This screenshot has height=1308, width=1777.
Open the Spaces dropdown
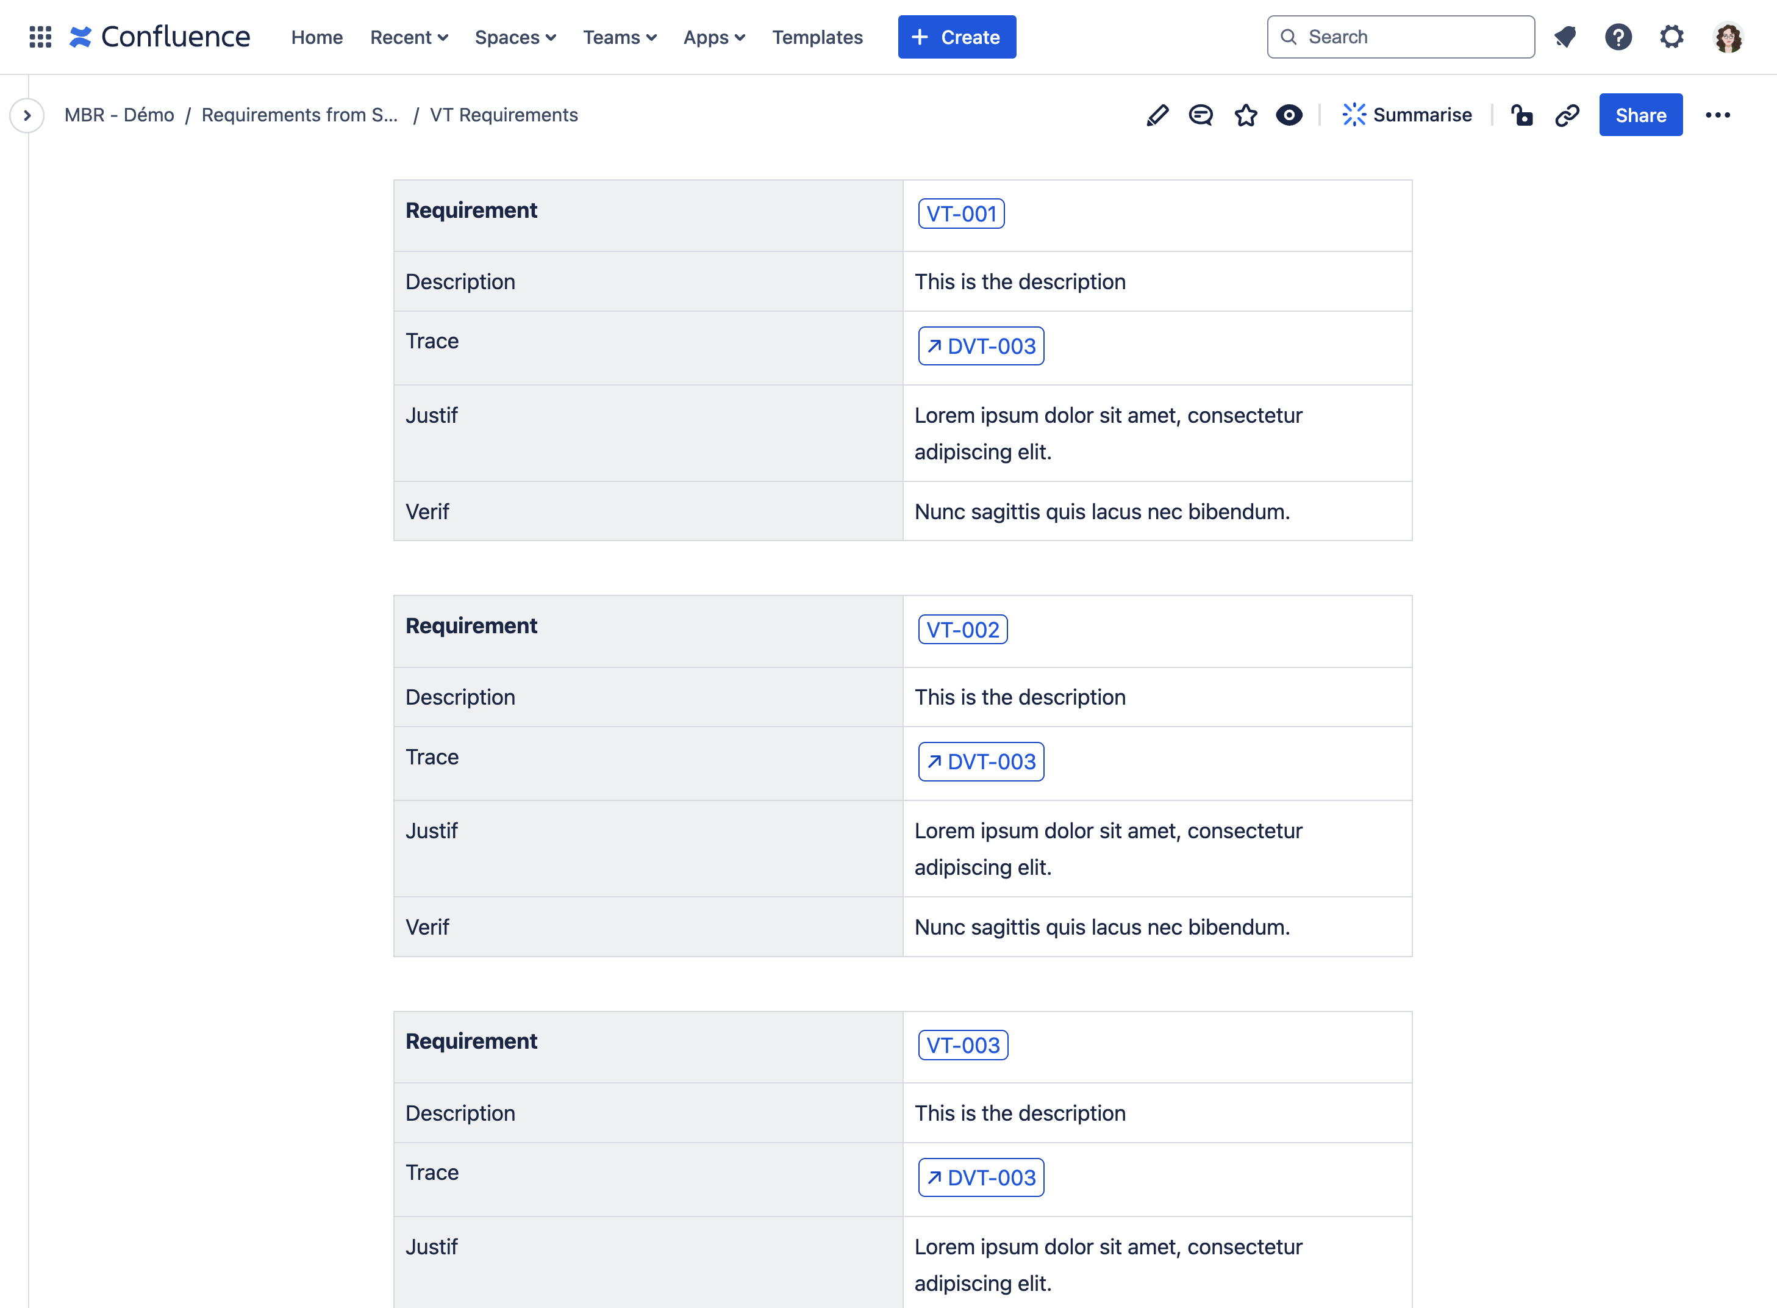[x=515, y=37]
